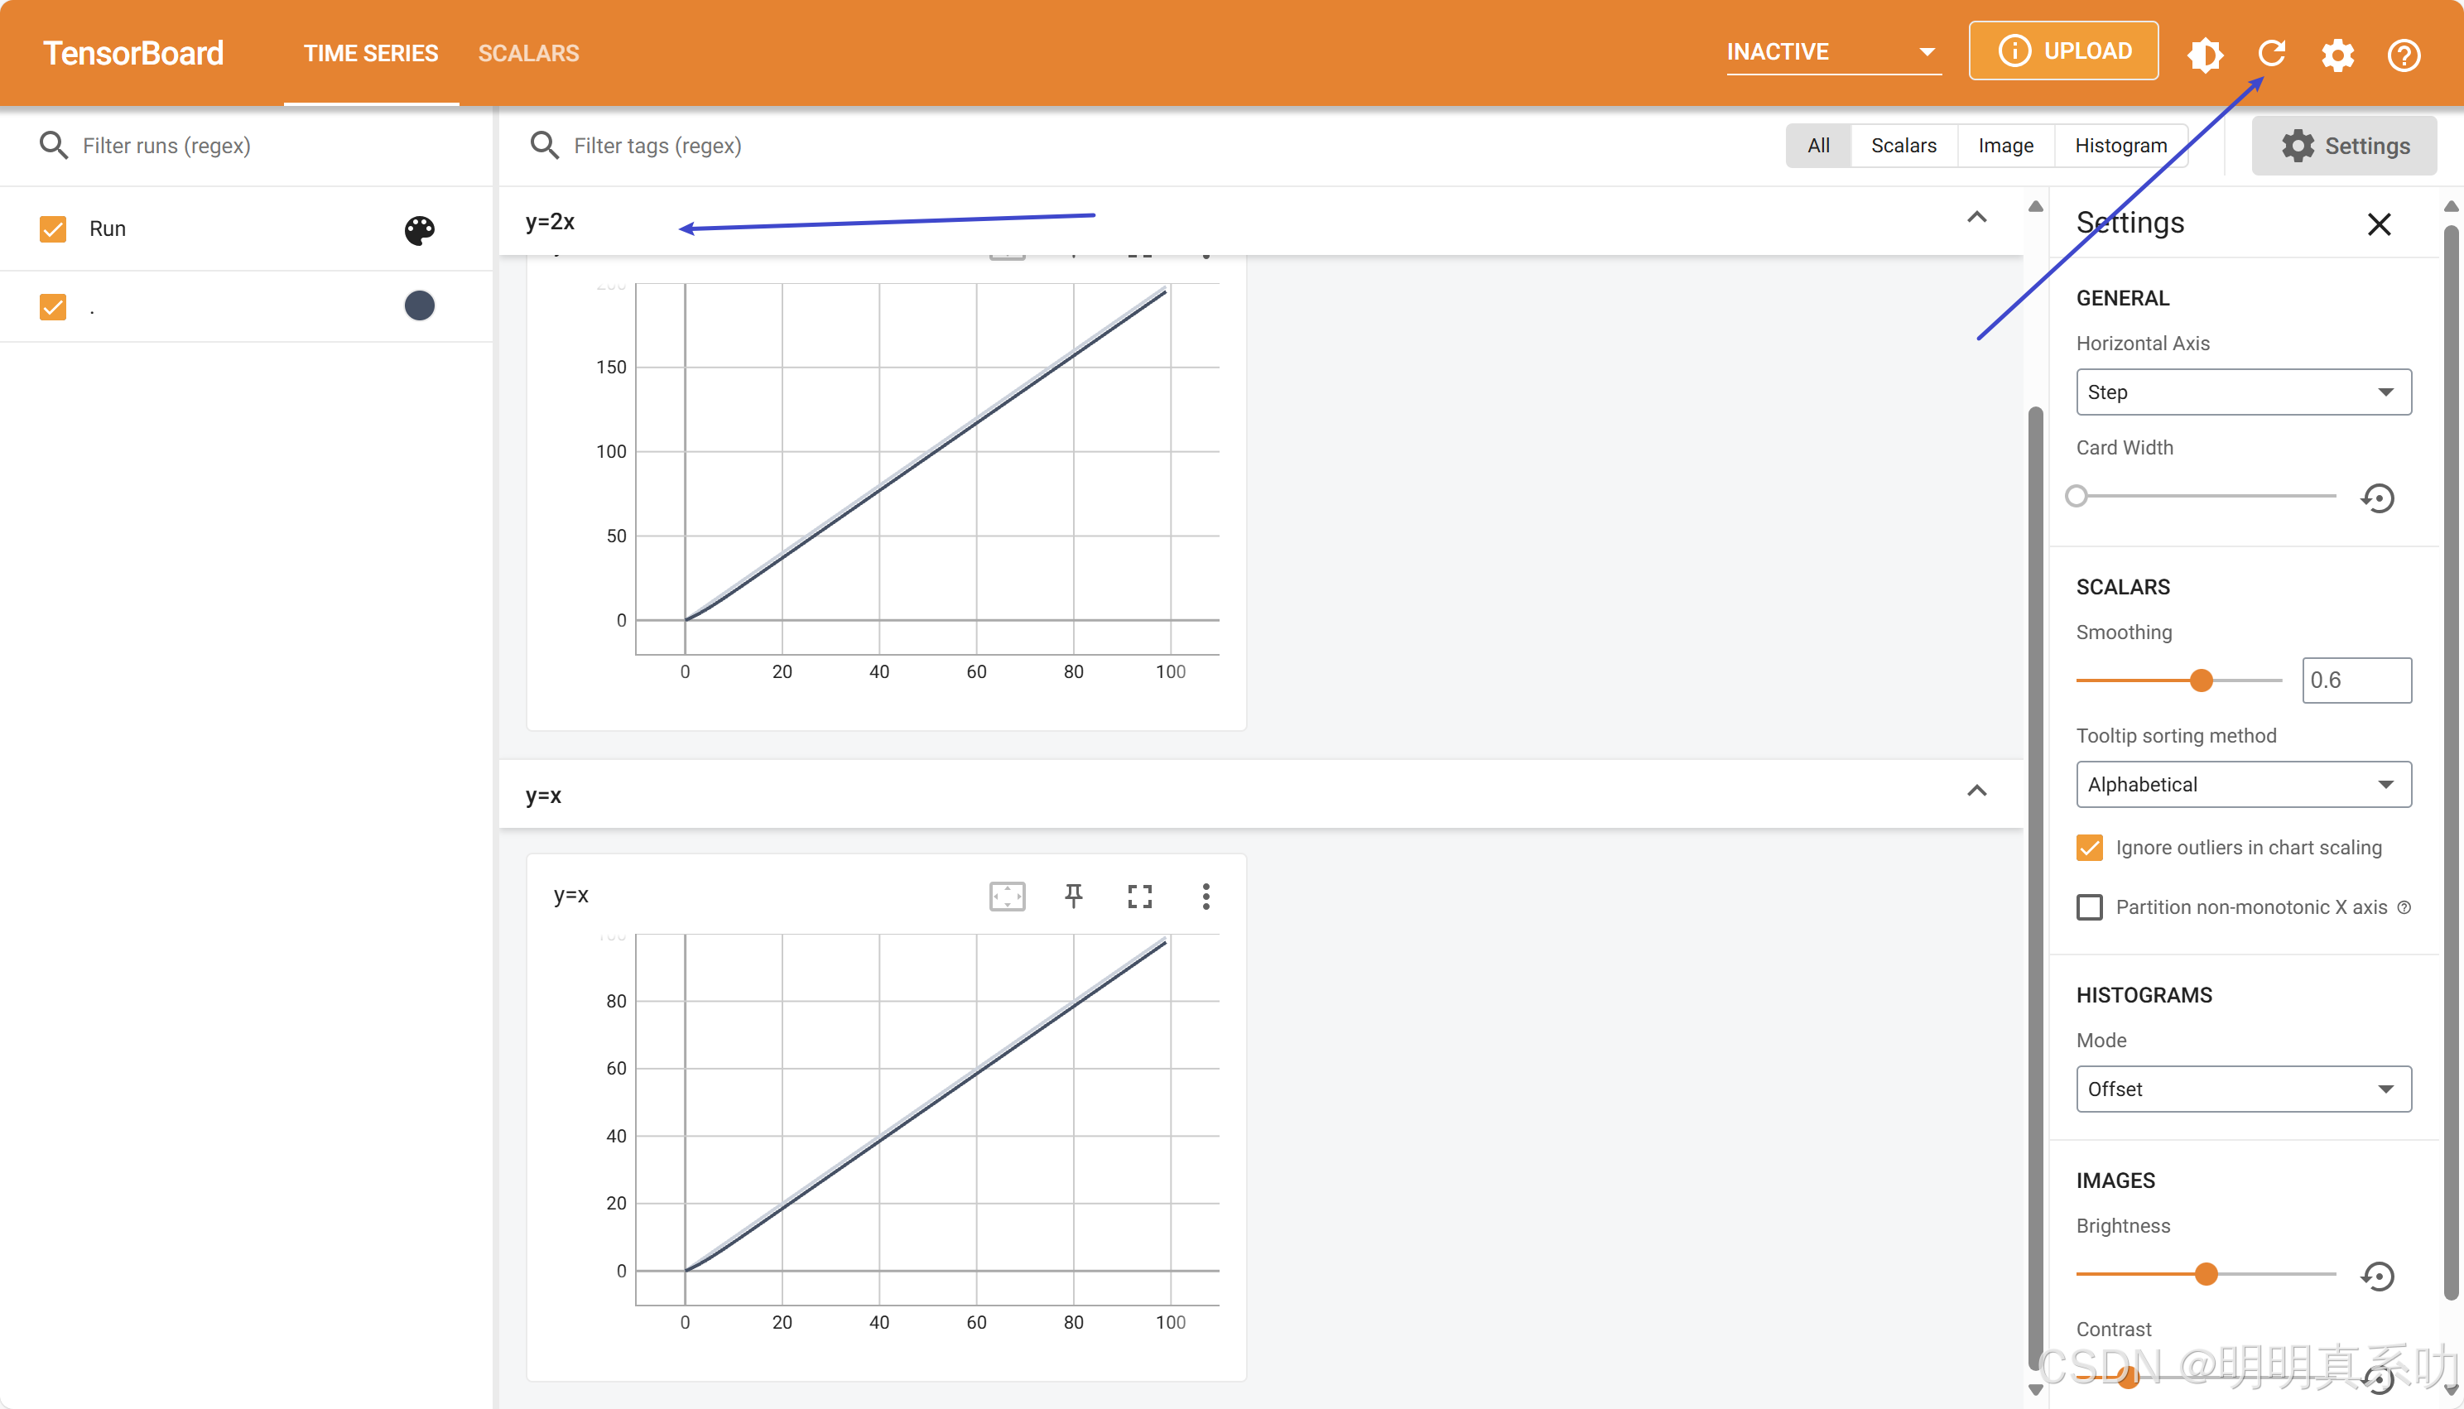Reset the Card Width to default

coord(2377,498)
